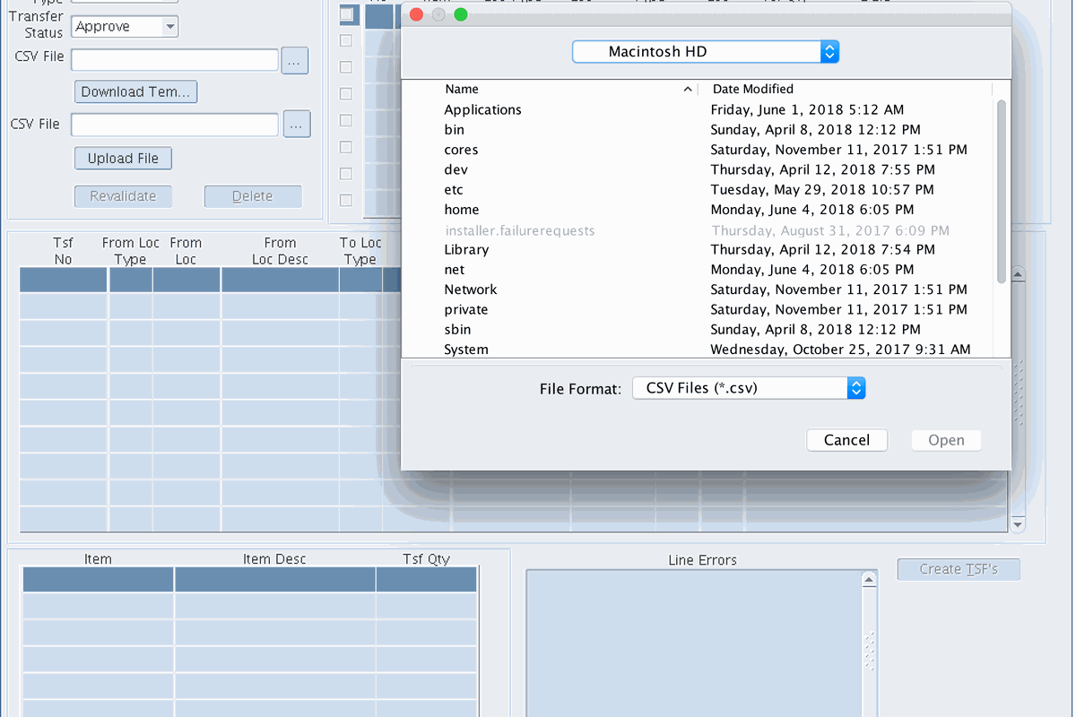Click the green zoom button of file dialog
The height and width of the screenshot is (717, 1076).
461,14
